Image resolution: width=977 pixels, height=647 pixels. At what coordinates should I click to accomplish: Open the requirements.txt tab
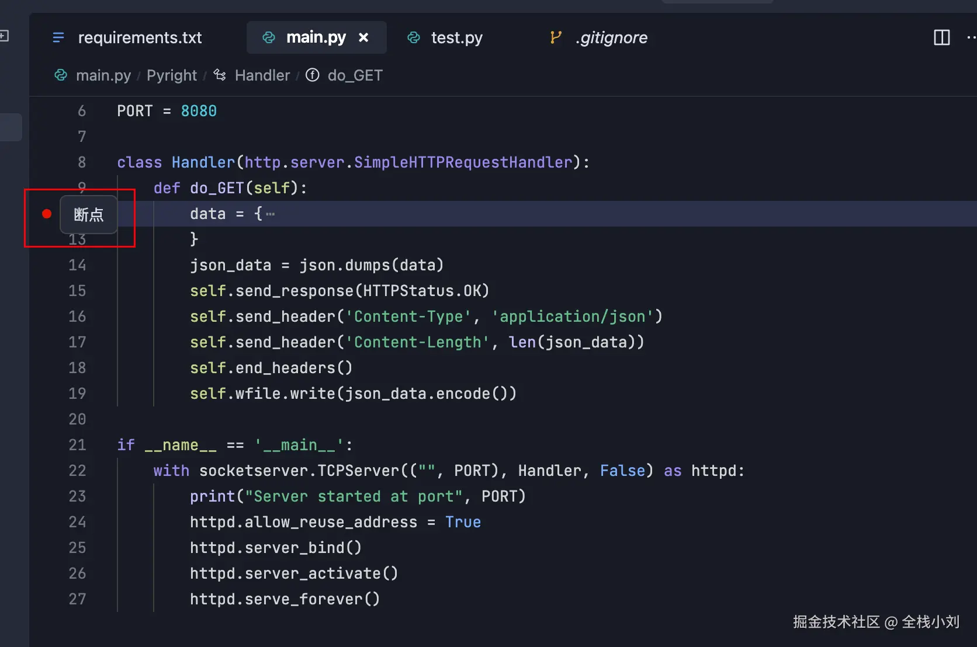pyautogui.click(x=140, y=37)
